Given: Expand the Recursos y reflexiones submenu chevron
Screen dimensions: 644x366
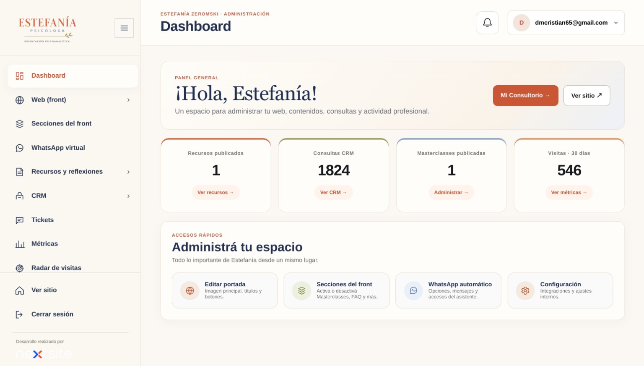Looking at the screenshot, I should click(128, 172).
